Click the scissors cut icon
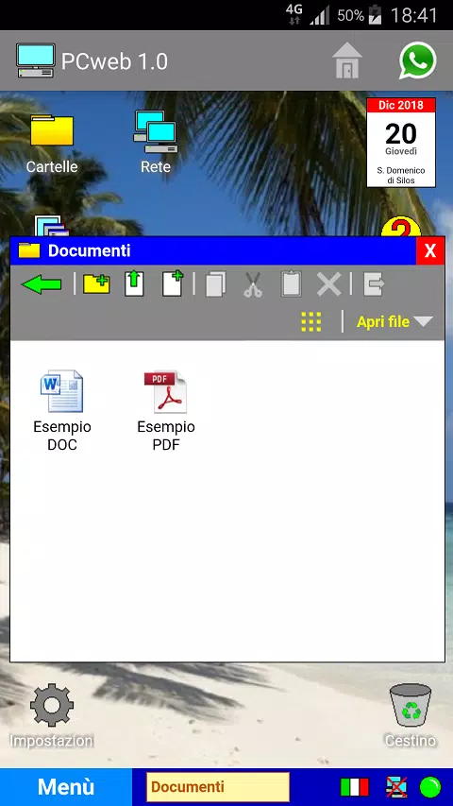453x806 pixels. 253,284
